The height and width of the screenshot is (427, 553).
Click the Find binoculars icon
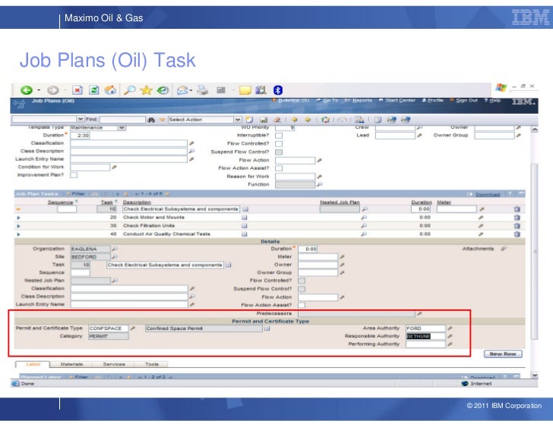pyautogui.click(x=151, y=120)
